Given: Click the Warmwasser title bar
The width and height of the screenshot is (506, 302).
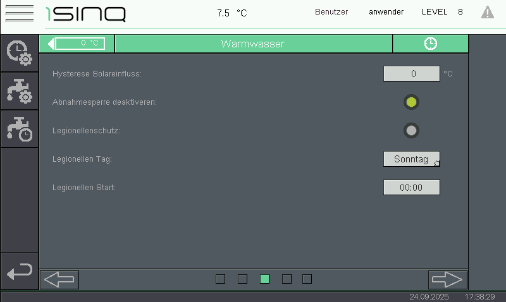Looking at the screenshot, I should (x=253, y=44).
